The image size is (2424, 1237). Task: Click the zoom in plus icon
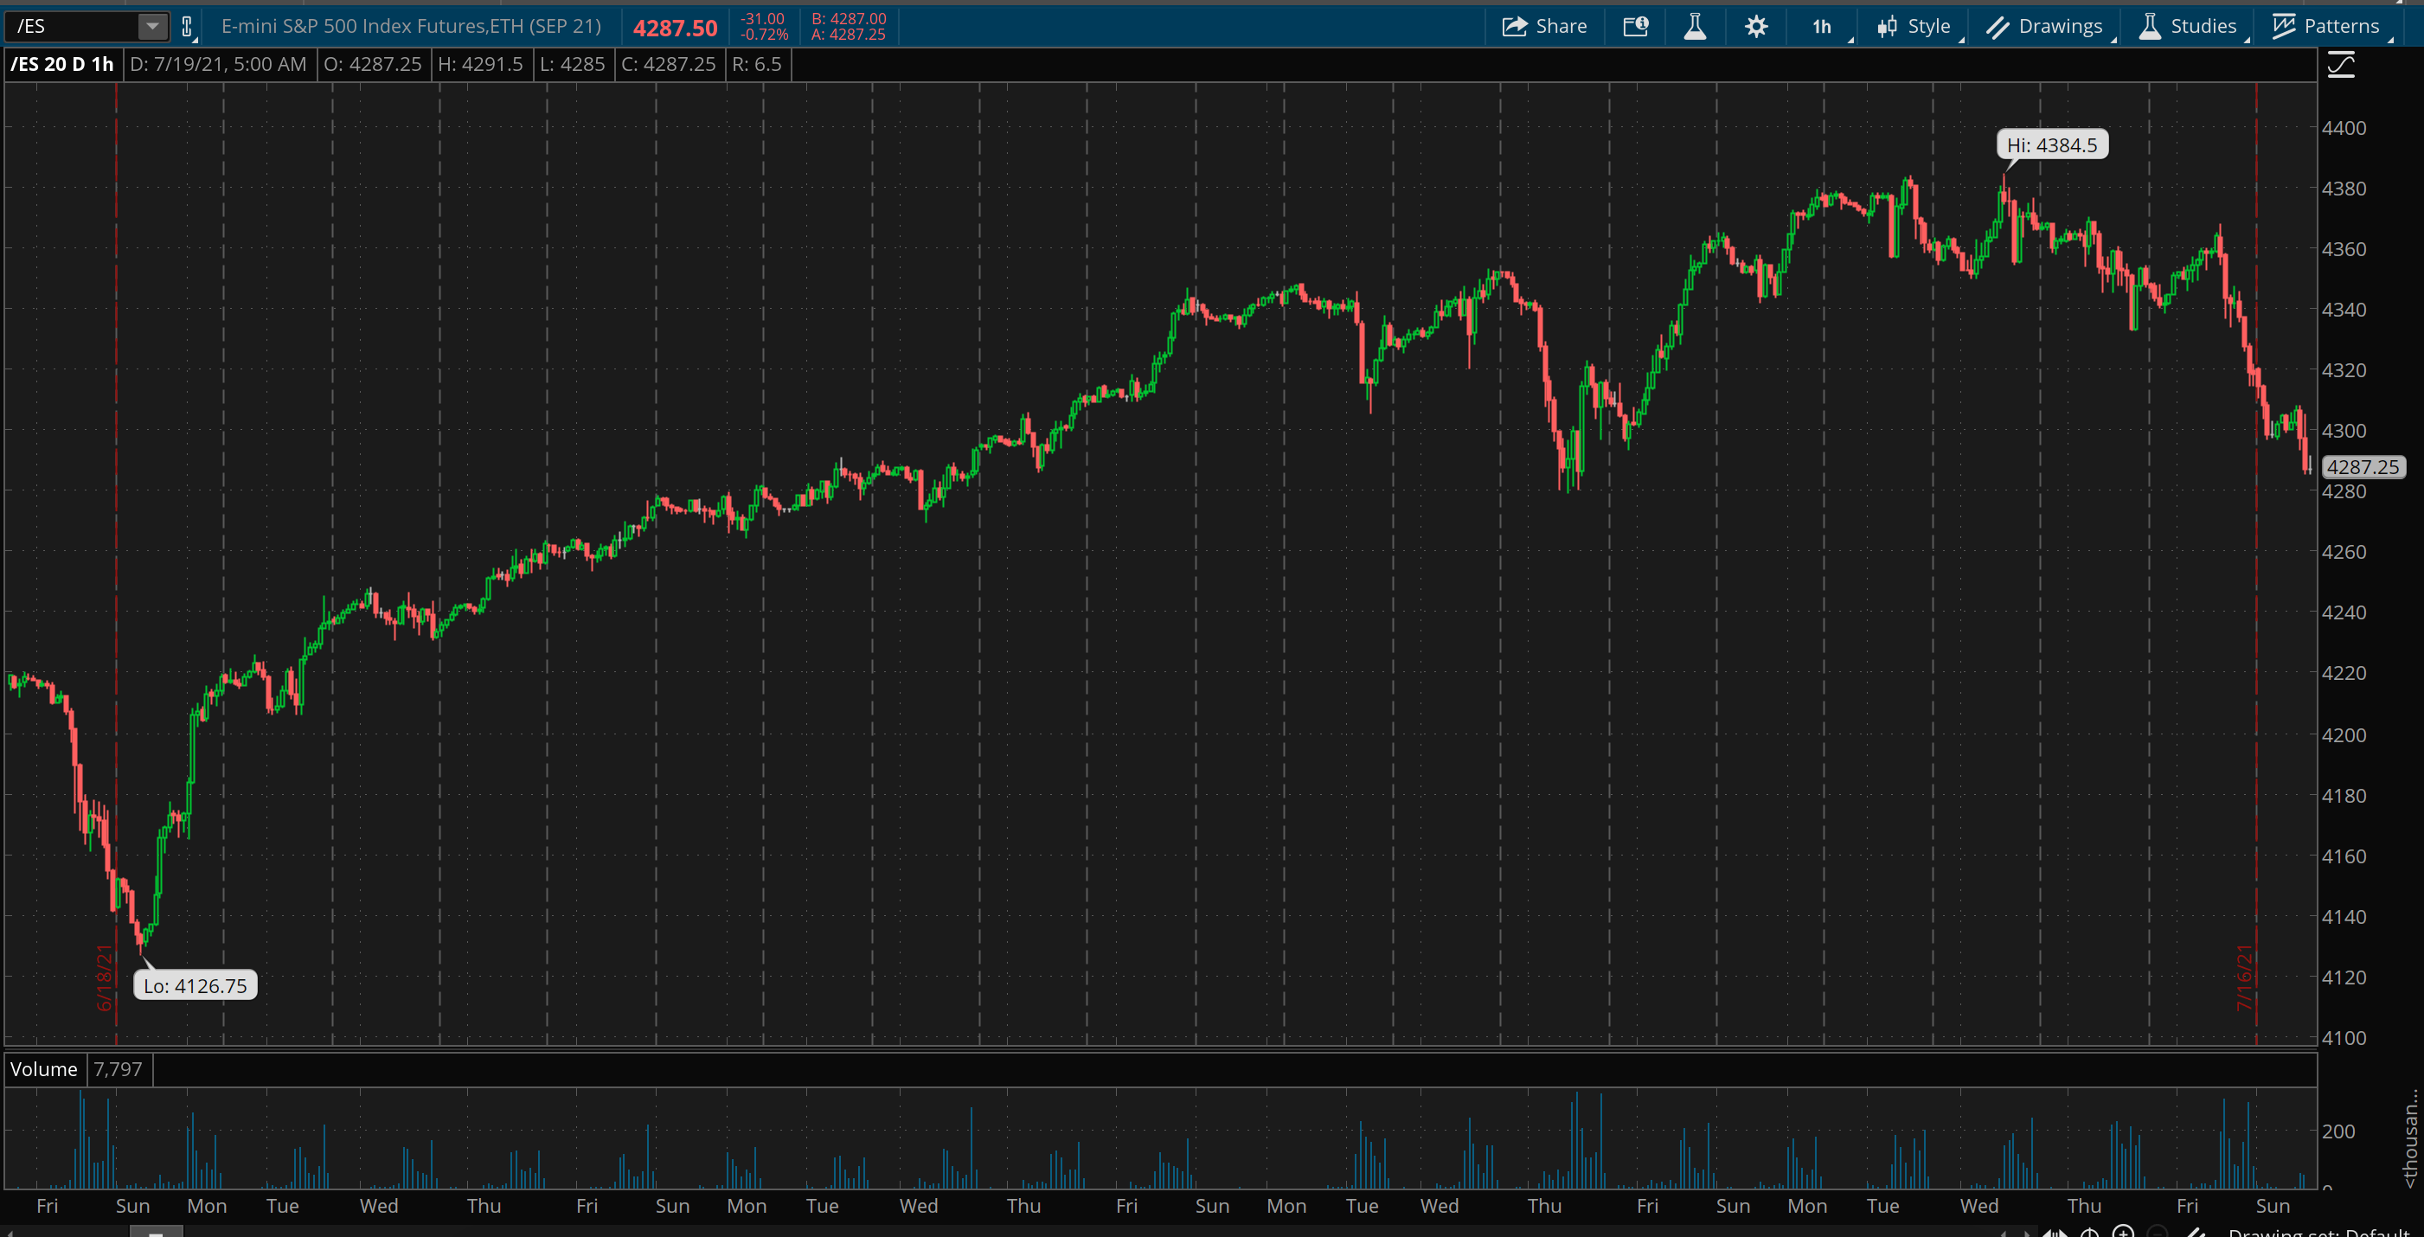coord(2123,1233)
